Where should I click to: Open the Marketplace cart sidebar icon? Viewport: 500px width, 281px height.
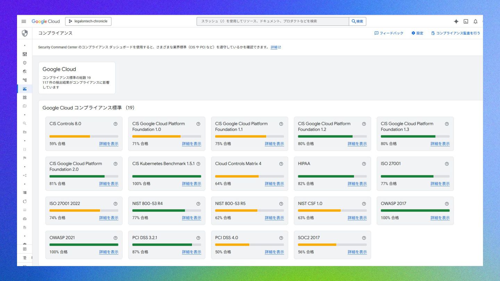pos(25,258)
